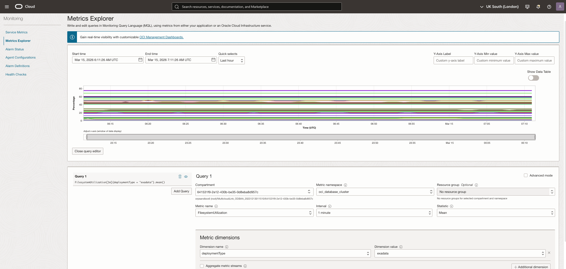
Task: Open the No resource group dropdown
Action: (496, 192)
